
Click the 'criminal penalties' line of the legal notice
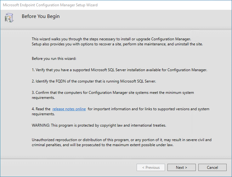click(x=103, y=145)
